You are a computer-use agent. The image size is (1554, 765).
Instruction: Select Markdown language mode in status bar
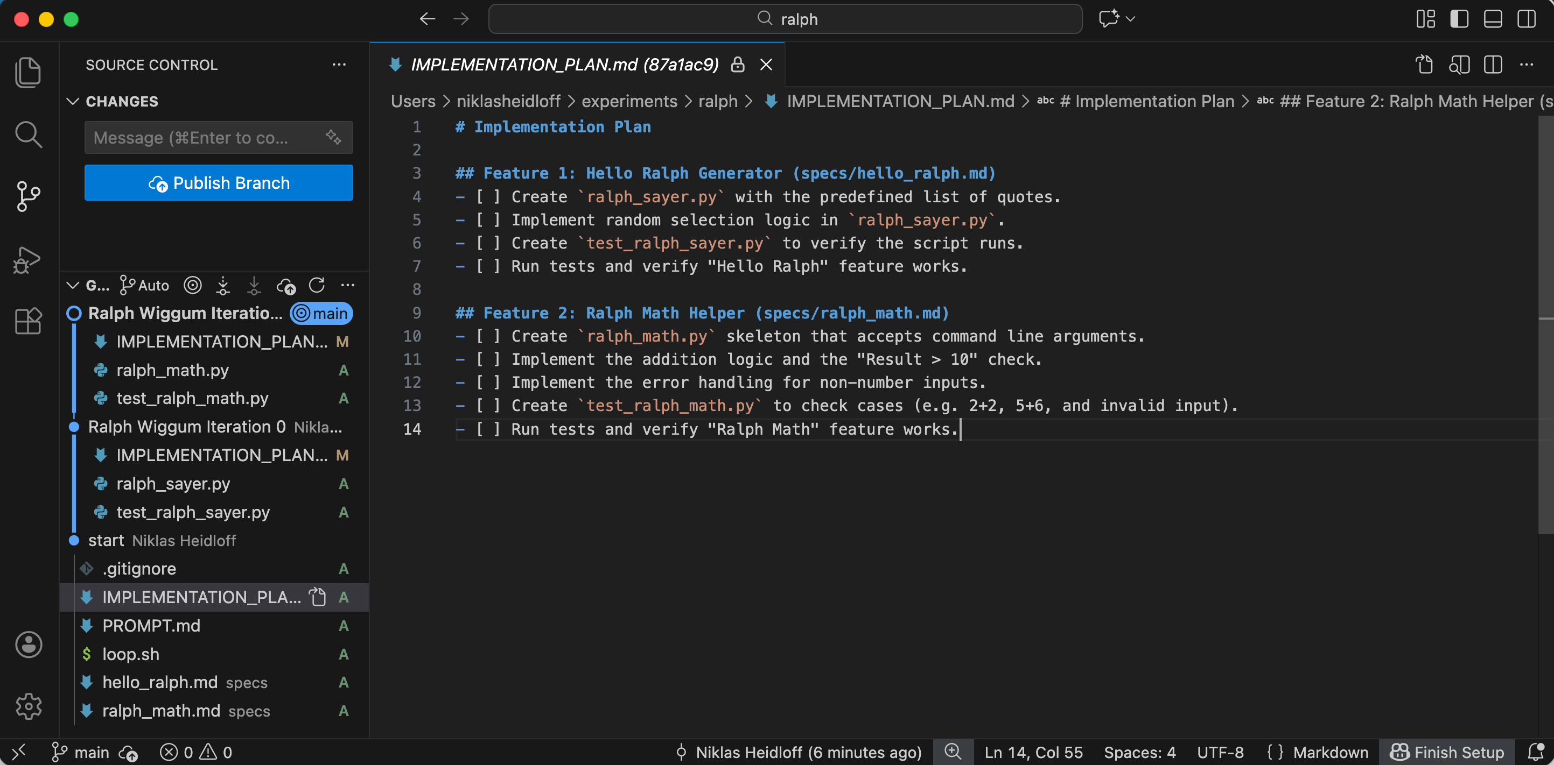tap(1330, 752)
